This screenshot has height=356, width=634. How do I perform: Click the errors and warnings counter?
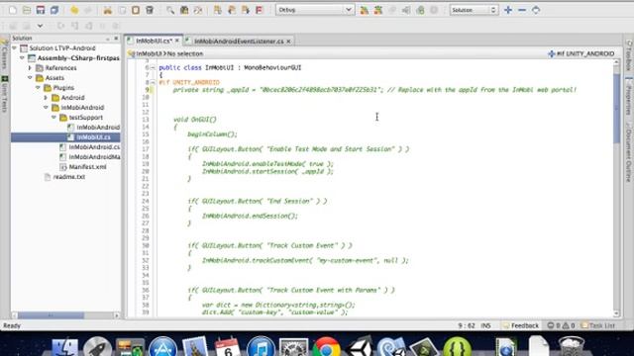click(562, 325)
